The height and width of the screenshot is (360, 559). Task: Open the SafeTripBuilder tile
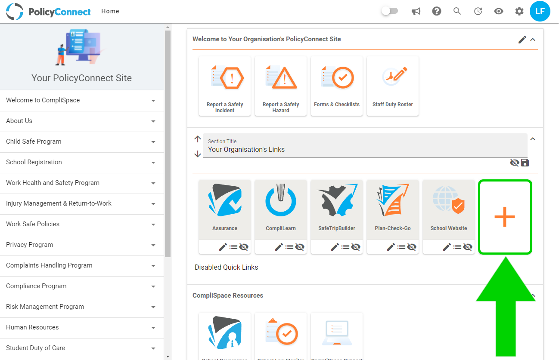[337, 209]
